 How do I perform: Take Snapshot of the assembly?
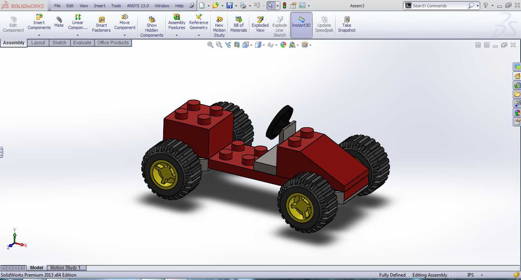tap(346, 24)
